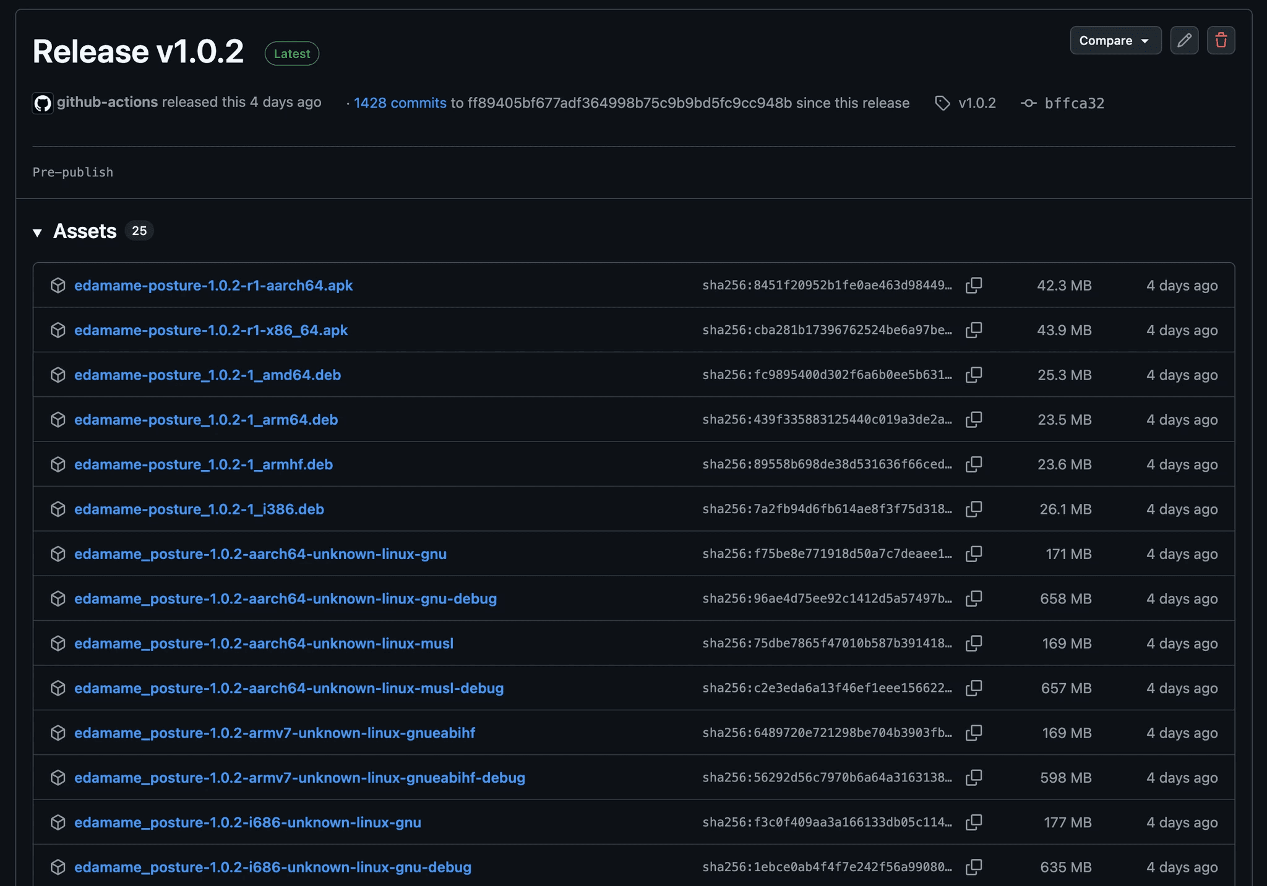
Task: Copy sha256 for amd64.deb asset
Action: pyautogui.click(x=974, y=375)
